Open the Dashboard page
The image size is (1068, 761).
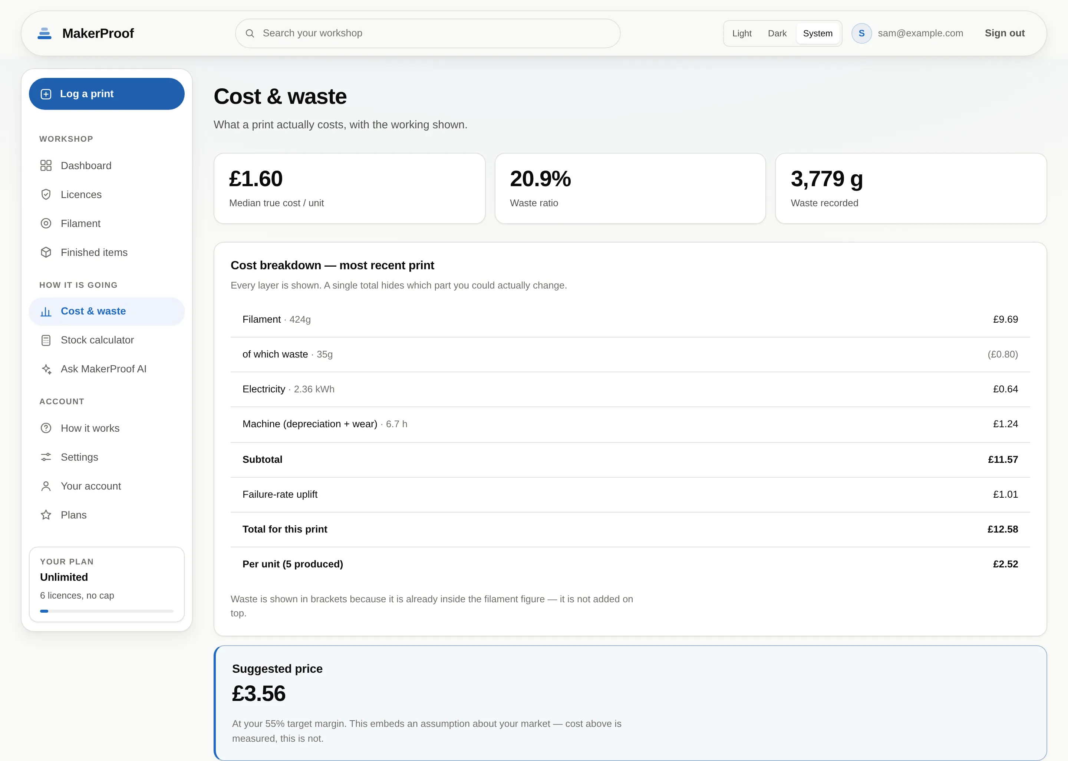107,165
